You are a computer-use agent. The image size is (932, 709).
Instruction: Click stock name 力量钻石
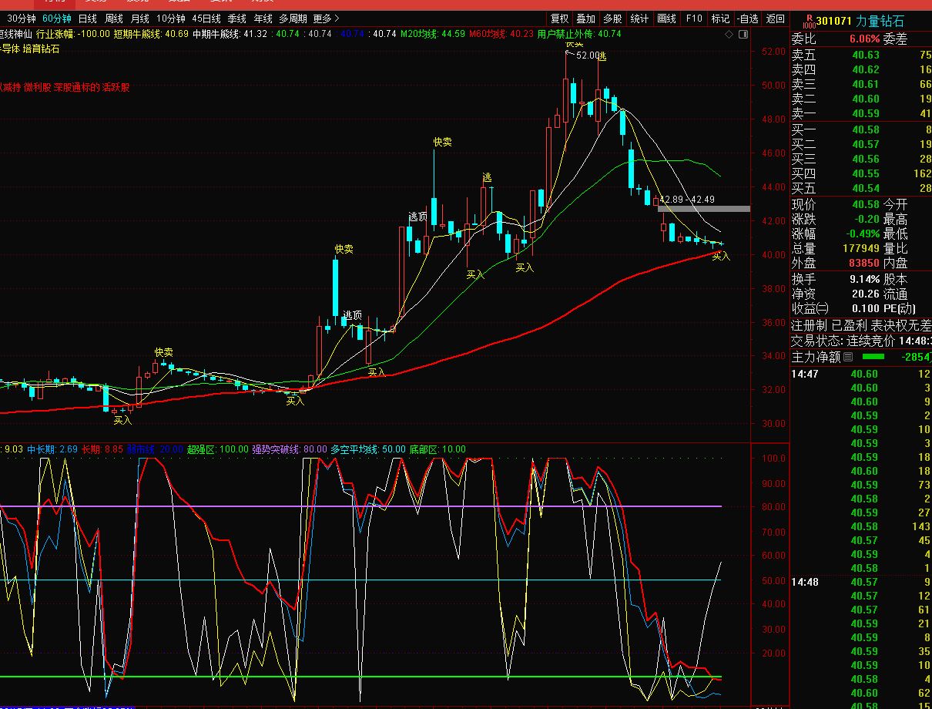(880, 22)
